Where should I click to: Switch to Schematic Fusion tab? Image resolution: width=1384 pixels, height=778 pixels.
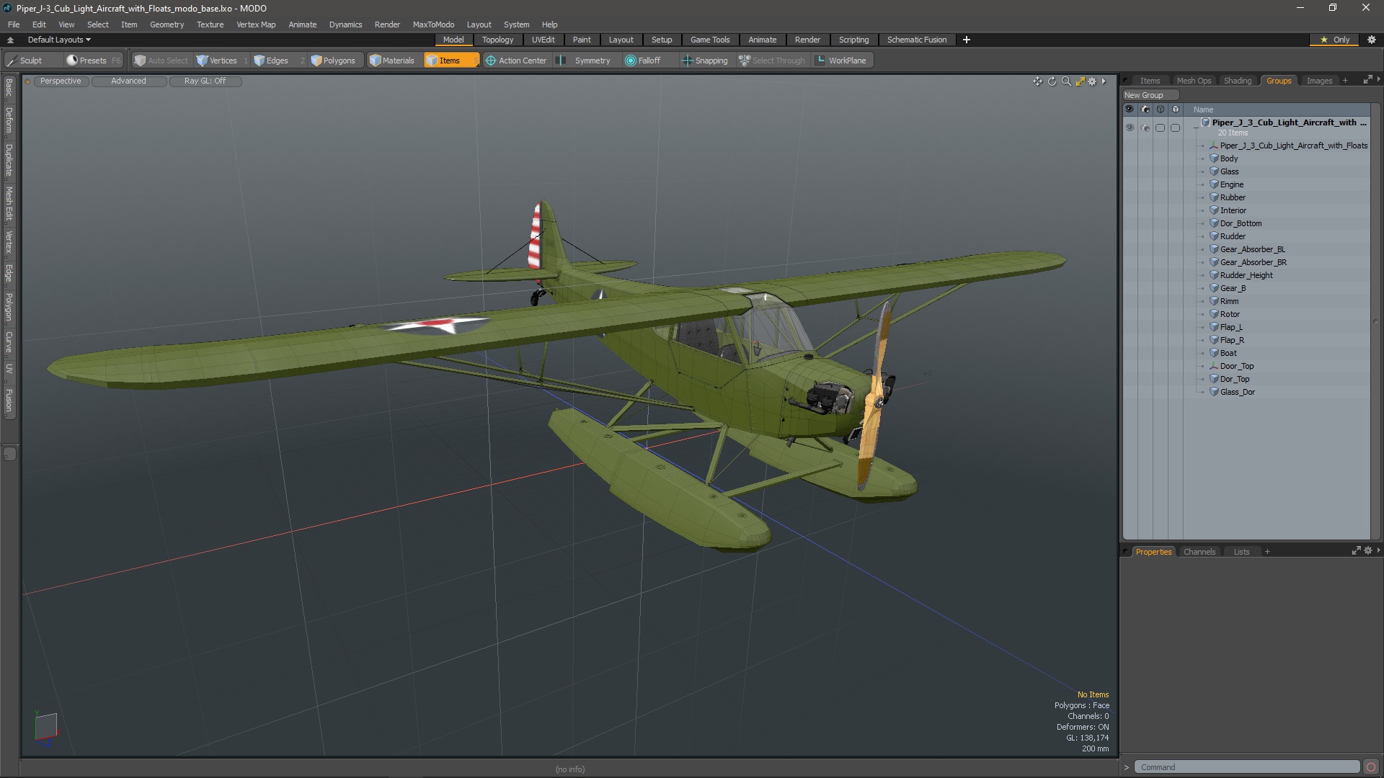[x=916, y=40]
